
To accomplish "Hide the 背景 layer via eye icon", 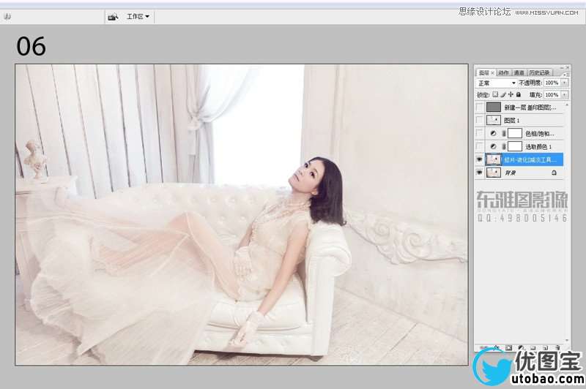I will [x=479, y=173].
